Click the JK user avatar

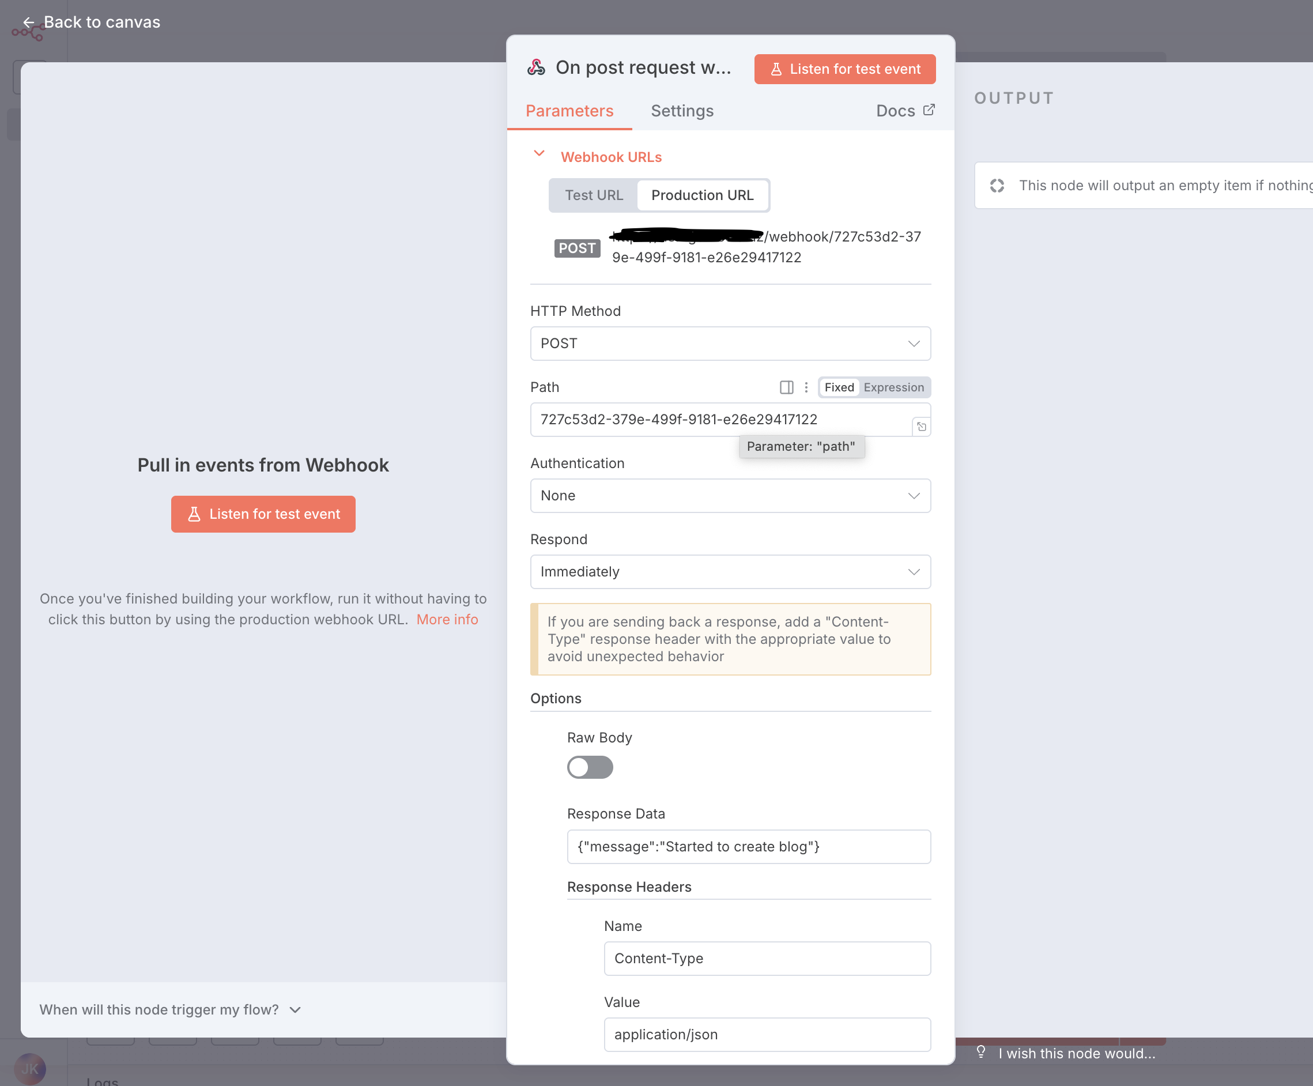[x=29, y=1069]
